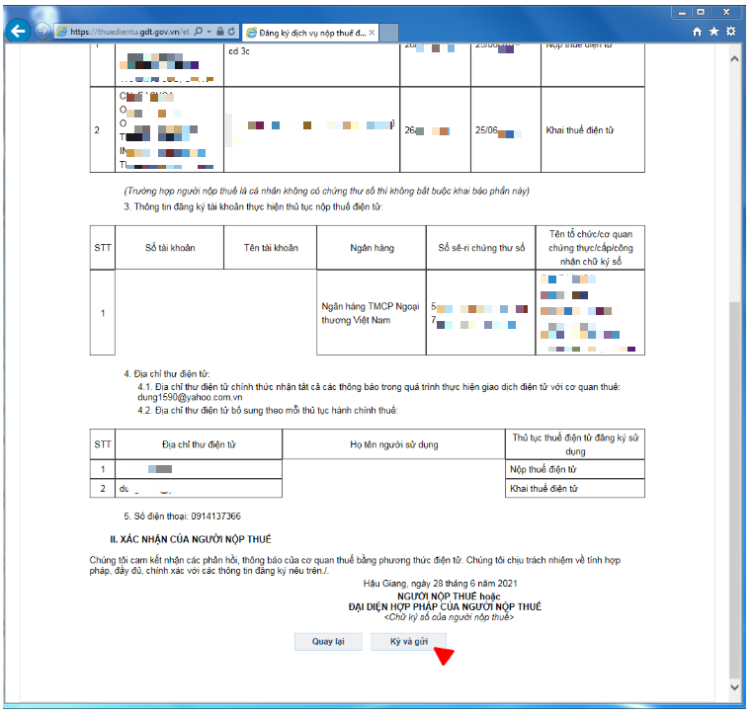Click the scrollbar up arrow
This screenshot has width=752, height=715.
coord(735,59)
